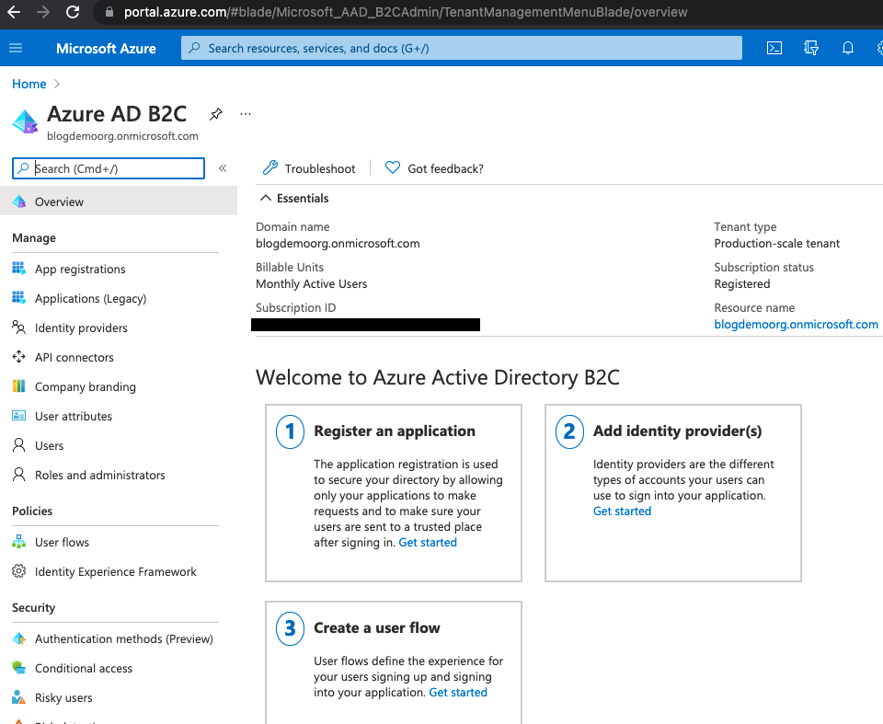Viewport: 883px width, 724px height.
Task: Click the User attributes card icon
Action: pos(18,416)
